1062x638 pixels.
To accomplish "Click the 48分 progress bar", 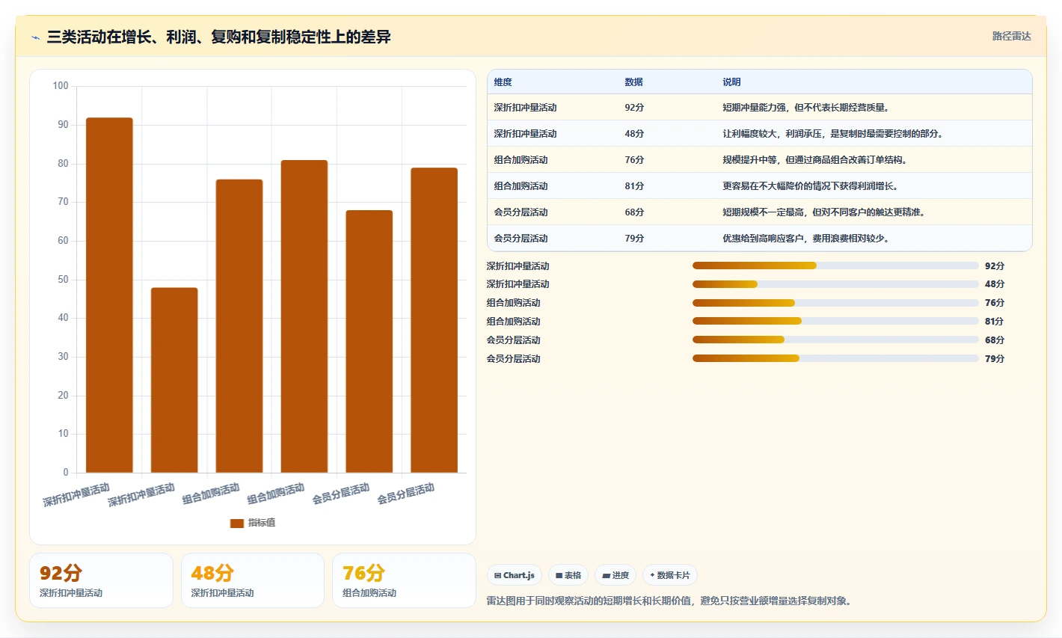I will 835,284.
